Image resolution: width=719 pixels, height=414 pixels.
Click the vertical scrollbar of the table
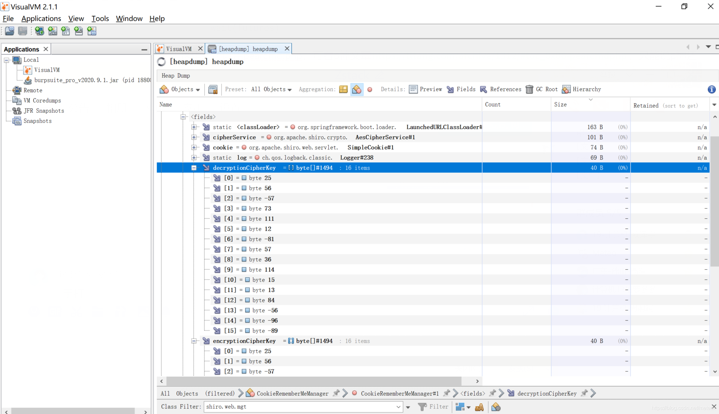715,201
